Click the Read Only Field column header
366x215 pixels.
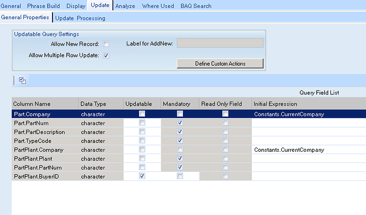coord(225,104)
